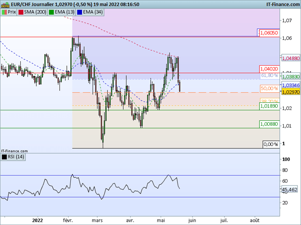
Task: Click the RSI axis value 60
Action: pyautogui.click(x=285, y=181)
